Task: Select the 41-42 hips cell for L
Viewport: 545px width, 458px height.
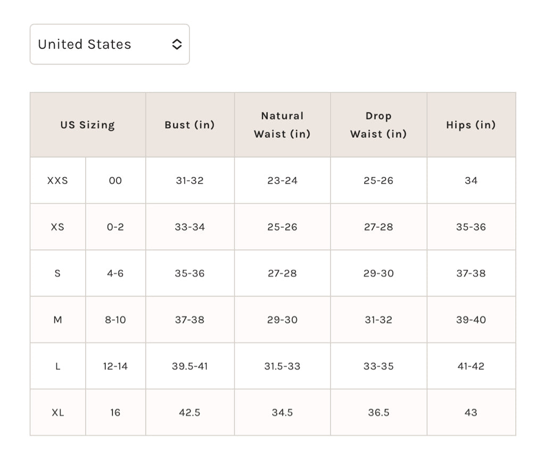Action: click(471, 366)
